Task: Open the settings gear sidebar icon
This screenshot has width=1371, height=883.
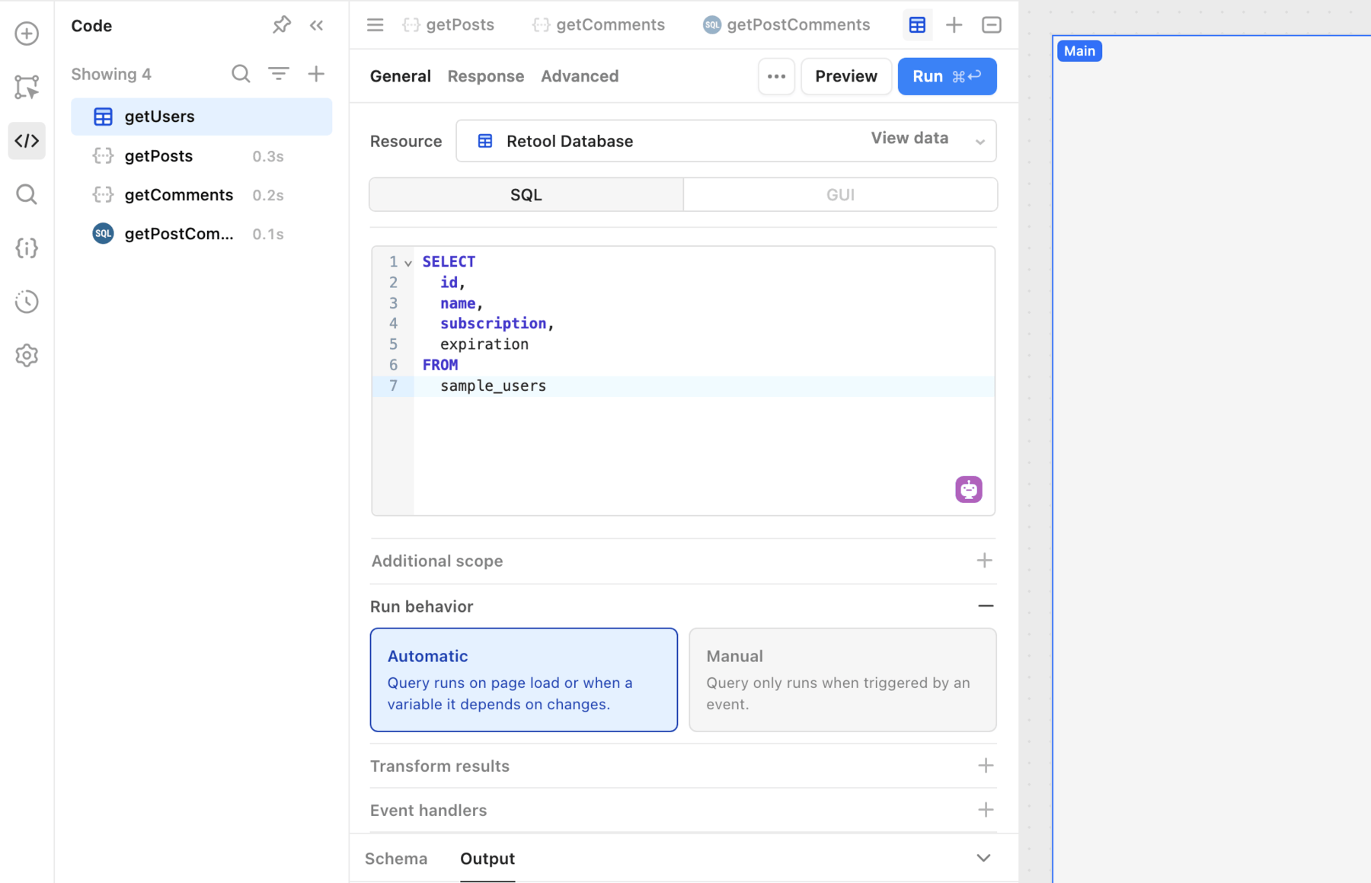Action: (27, 355)
